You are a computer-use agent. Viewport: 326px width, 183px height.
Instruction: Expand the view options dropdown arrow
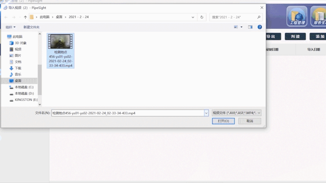coord(241,27)
